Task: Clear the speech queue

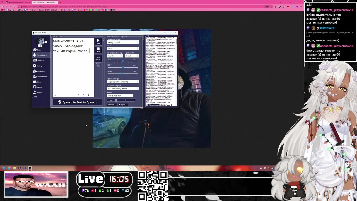Action: 98,58
